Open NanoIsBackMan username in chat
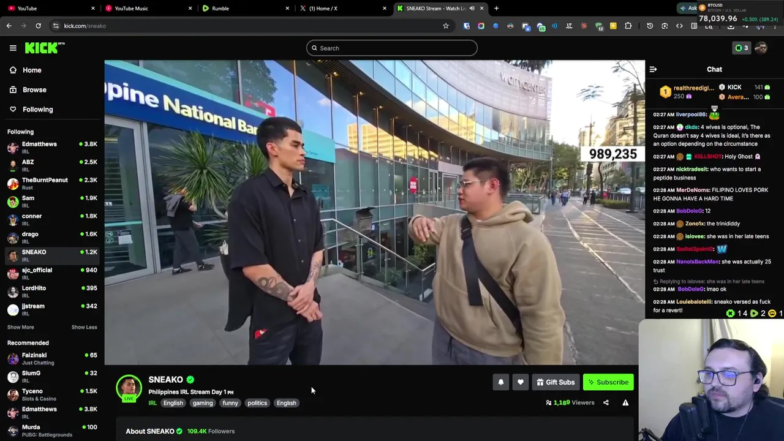Image resolution: width=784 pixels, height=441 pixels. click(x=697, y=262)
